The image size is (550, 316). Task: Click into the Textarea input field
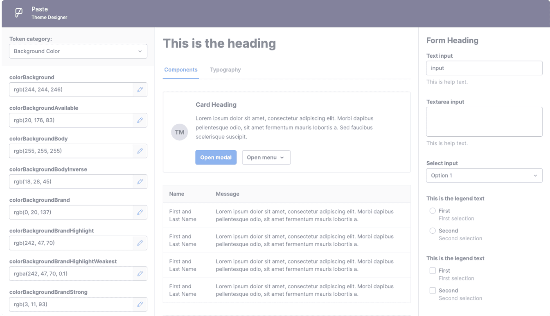coord(484,122)
